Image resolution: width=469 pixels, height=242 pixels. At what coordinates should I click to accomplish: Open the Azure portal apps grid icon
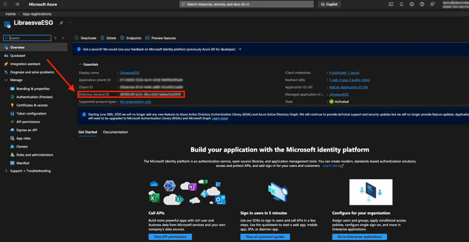click(x=5, y=4)
